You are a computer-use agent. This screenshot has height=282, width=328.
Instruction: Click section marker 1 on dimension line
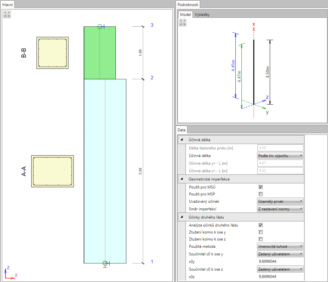click(x=152, y=262)
